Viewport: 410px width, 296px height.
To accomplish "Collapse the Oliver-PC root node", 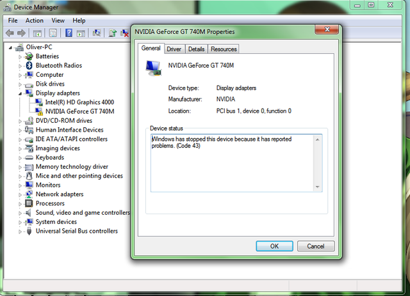I will (10, 47).
